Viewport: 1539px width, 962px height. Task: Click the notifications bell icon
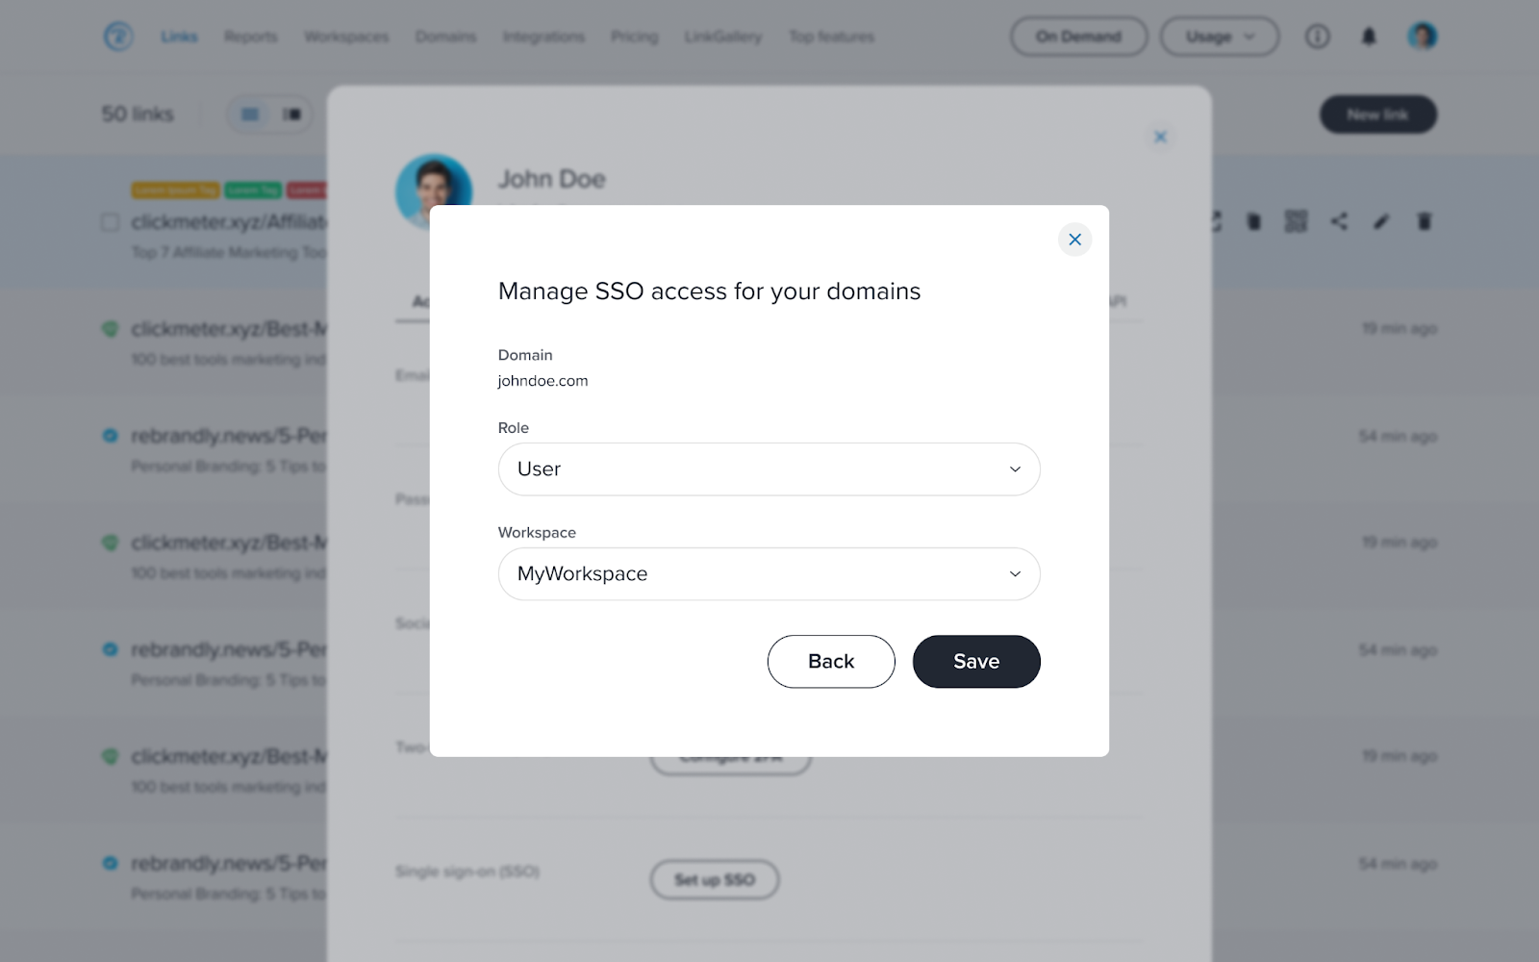1369,37
